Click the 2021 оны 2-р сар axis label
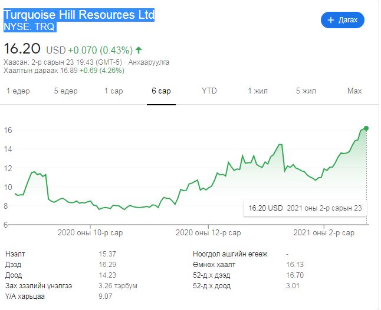Screen dimensions: 381x310 click(x=324, y=233)
